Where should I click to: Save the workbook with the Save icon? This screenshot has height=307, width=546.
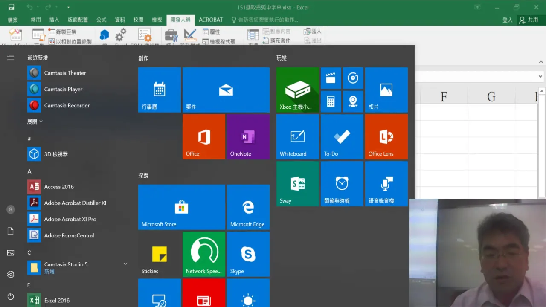[11, 7]
